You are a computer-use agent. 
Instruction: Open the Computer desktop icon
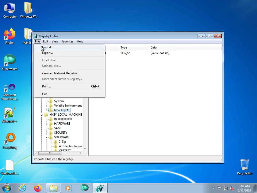10,10
